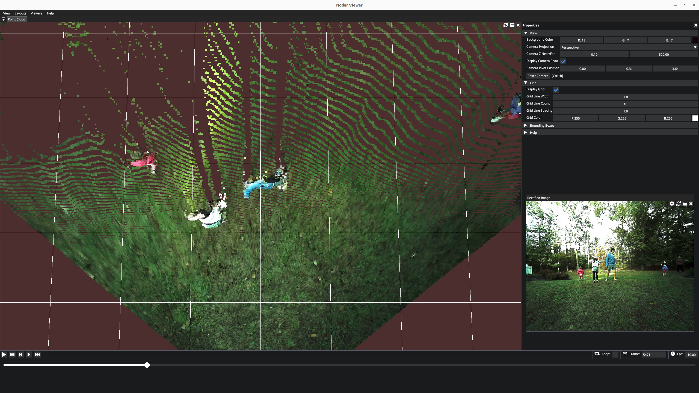
Task: Step back one frame
Action: click(21, 355)
